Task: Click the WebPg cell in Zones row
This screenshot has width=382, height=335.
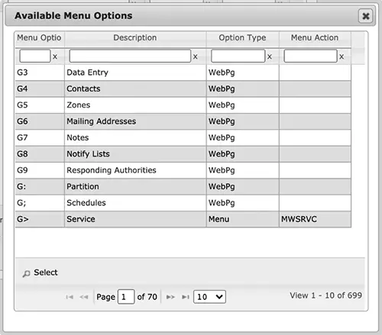Action: [x=243, y=105]
